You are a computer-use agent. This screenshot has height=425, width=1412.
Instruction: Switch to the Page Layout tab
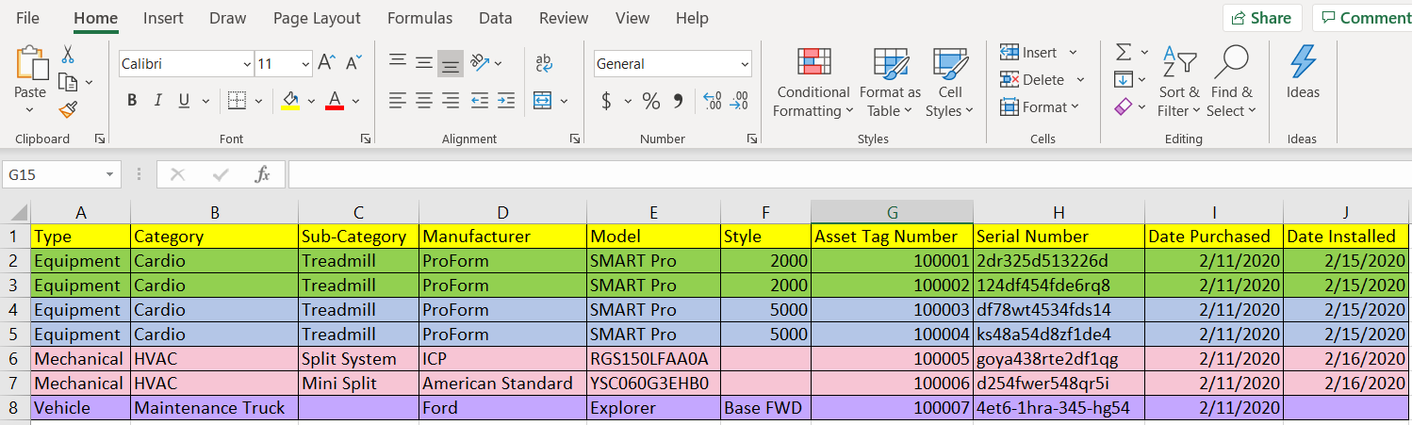317,18
